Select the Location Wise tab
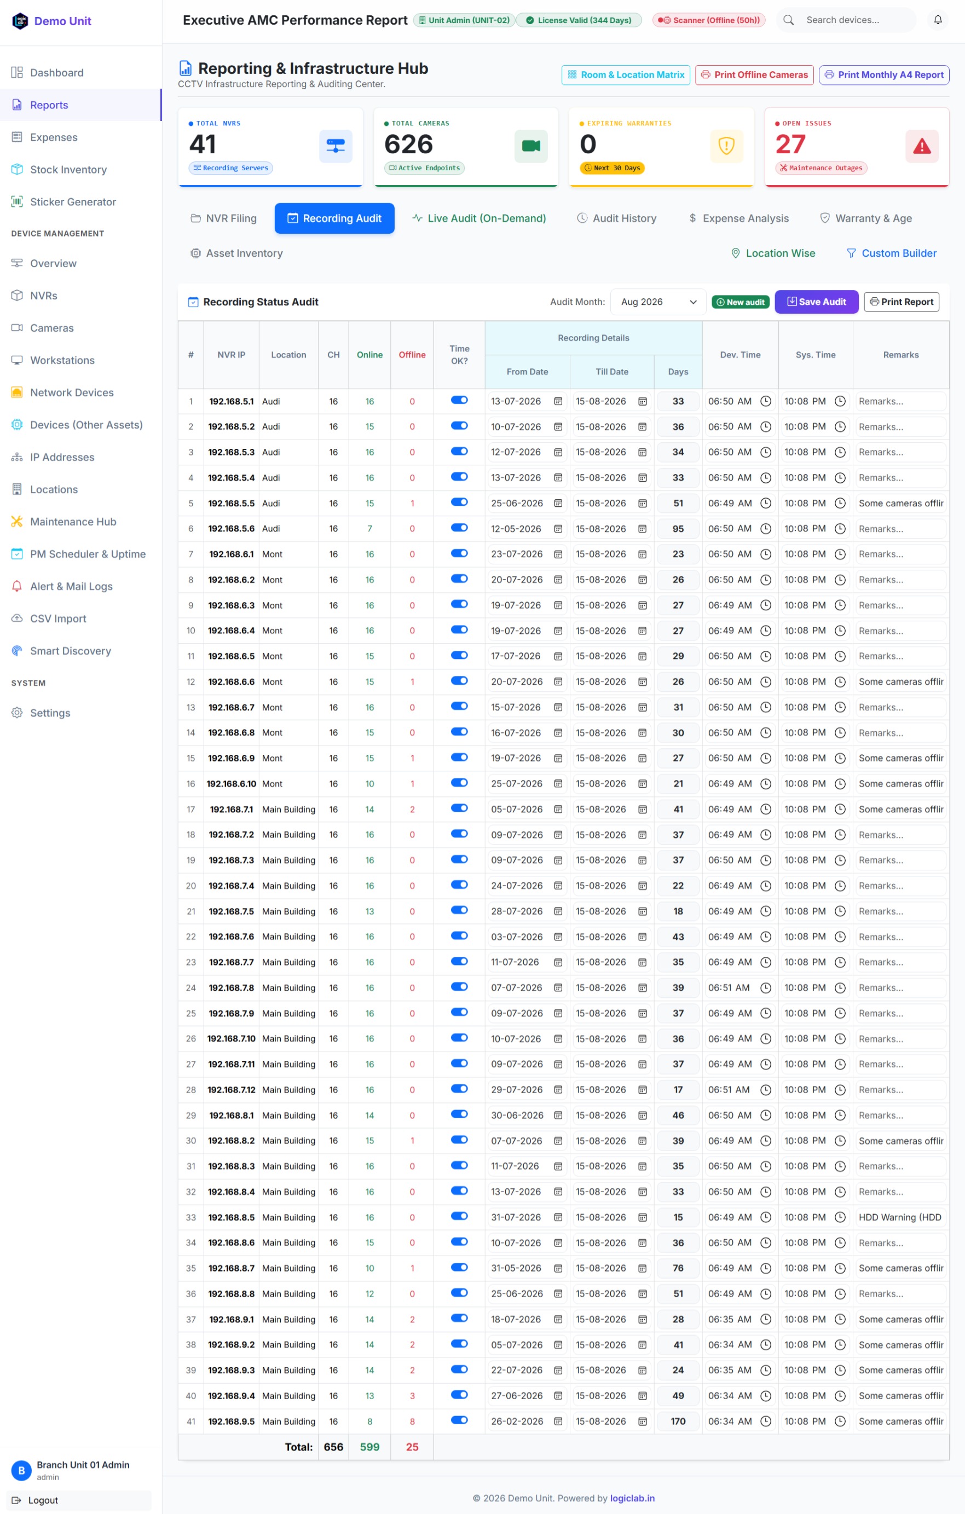The image size is (965, 1514). pos(773,253)
